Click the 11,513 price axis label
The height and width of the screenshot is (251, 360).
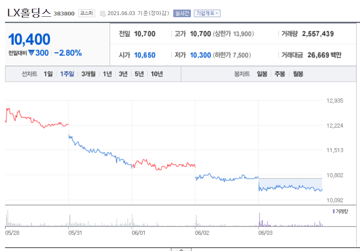335,150
